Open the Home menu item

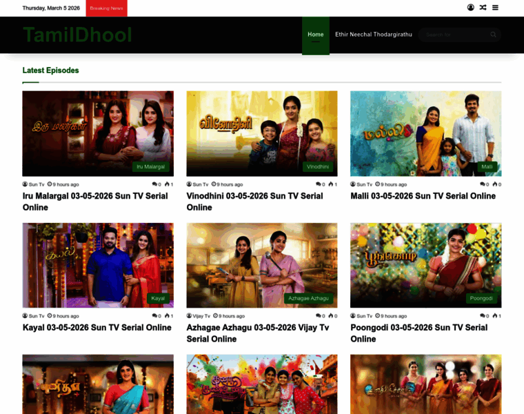coord(316,35)
